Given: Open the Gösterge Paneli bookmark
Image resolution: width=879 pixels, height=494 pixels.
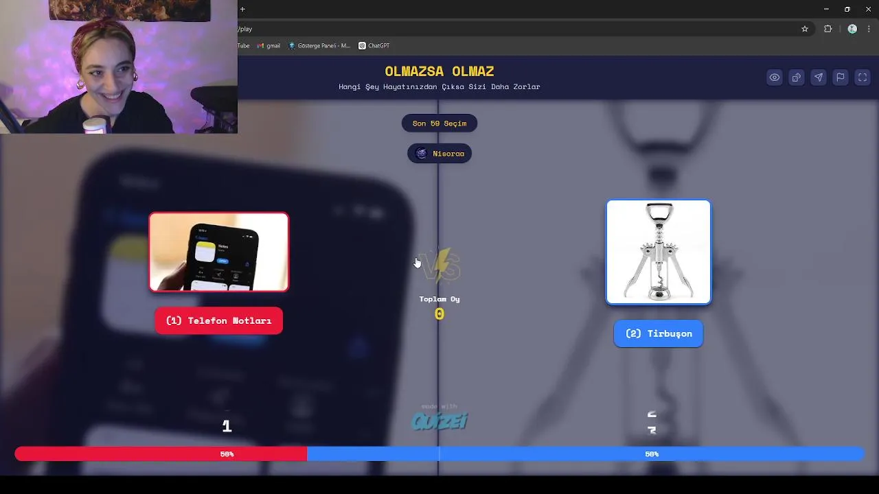Looking at the screenshot, I should 319,46.
